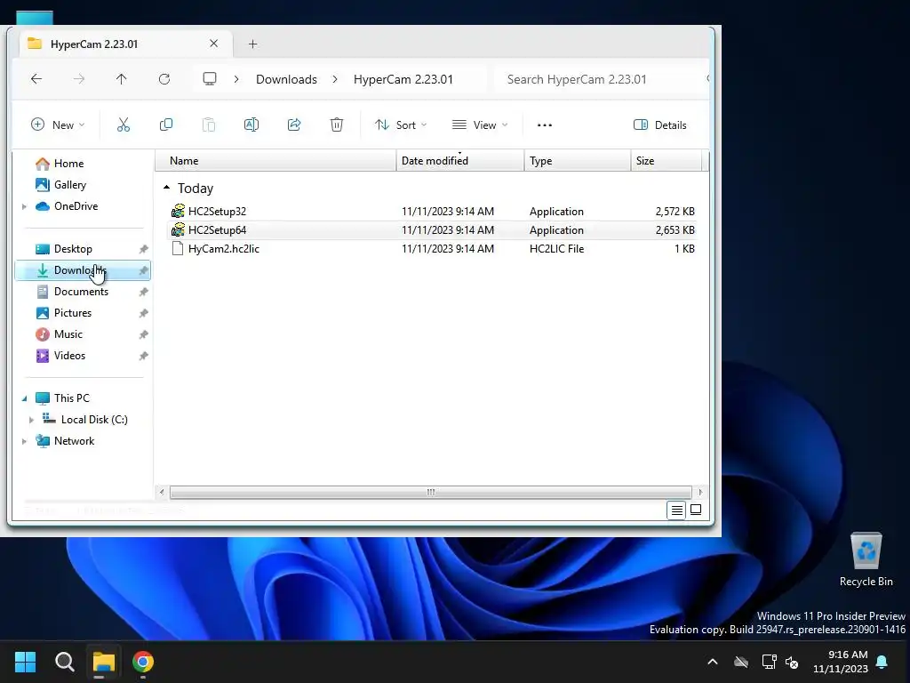The width and height of the screenshot is (910, 683).
Task: Show hidden tray icons chevron
Action: click(x=713, y=662)
